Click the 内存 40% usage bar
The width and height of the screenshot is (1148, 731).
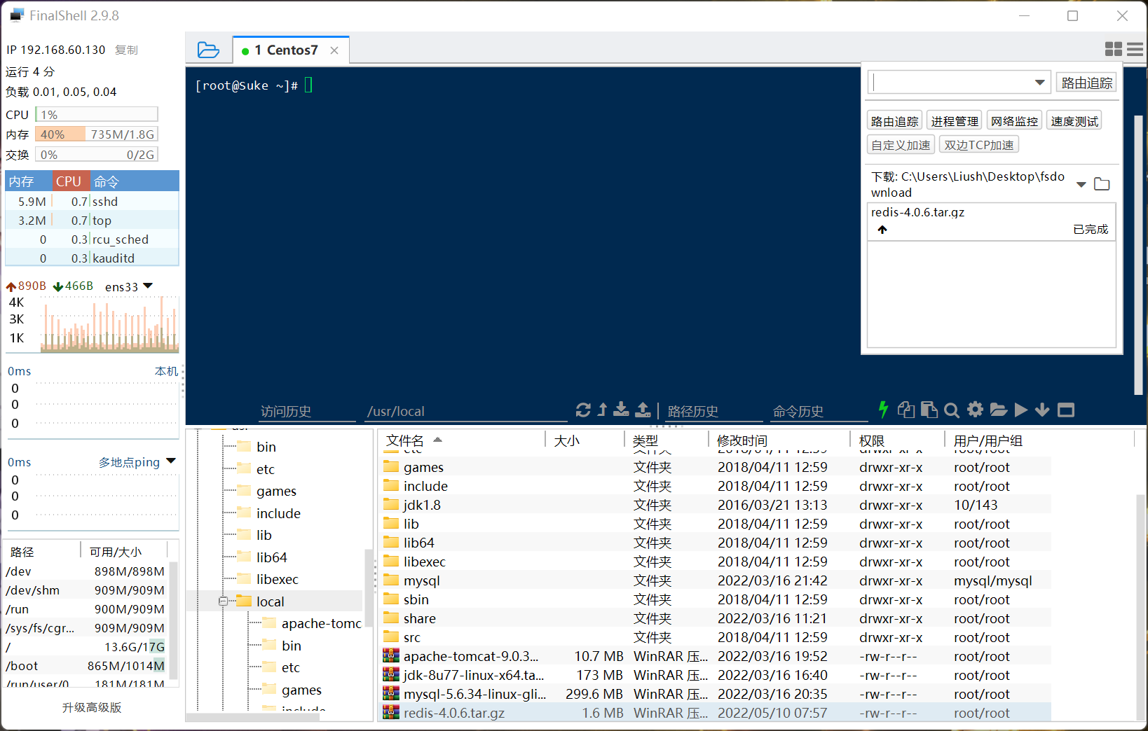tap(97, 134)
